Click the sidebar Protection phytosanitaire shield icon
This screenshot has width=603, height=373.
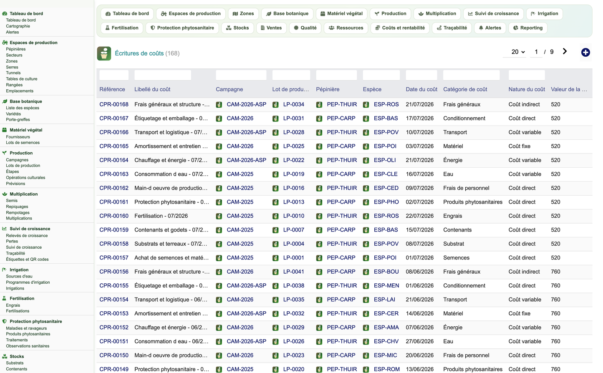coord(5,321)
